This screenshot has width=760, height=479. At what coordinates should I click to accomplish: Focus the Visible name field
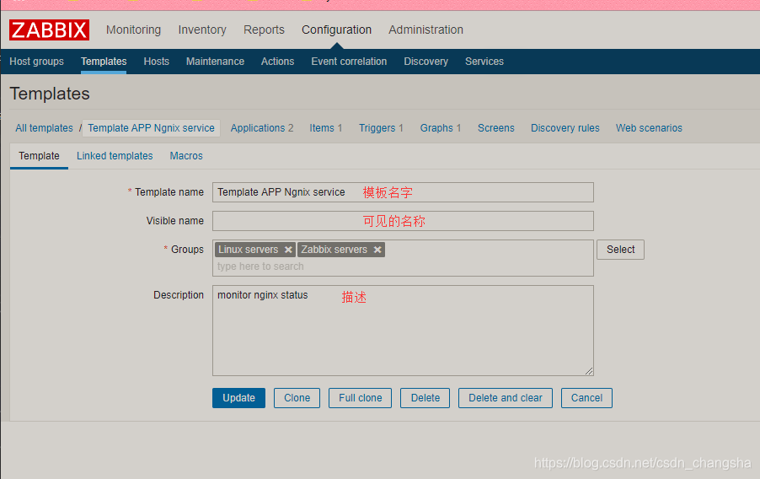tap(403, 221)
